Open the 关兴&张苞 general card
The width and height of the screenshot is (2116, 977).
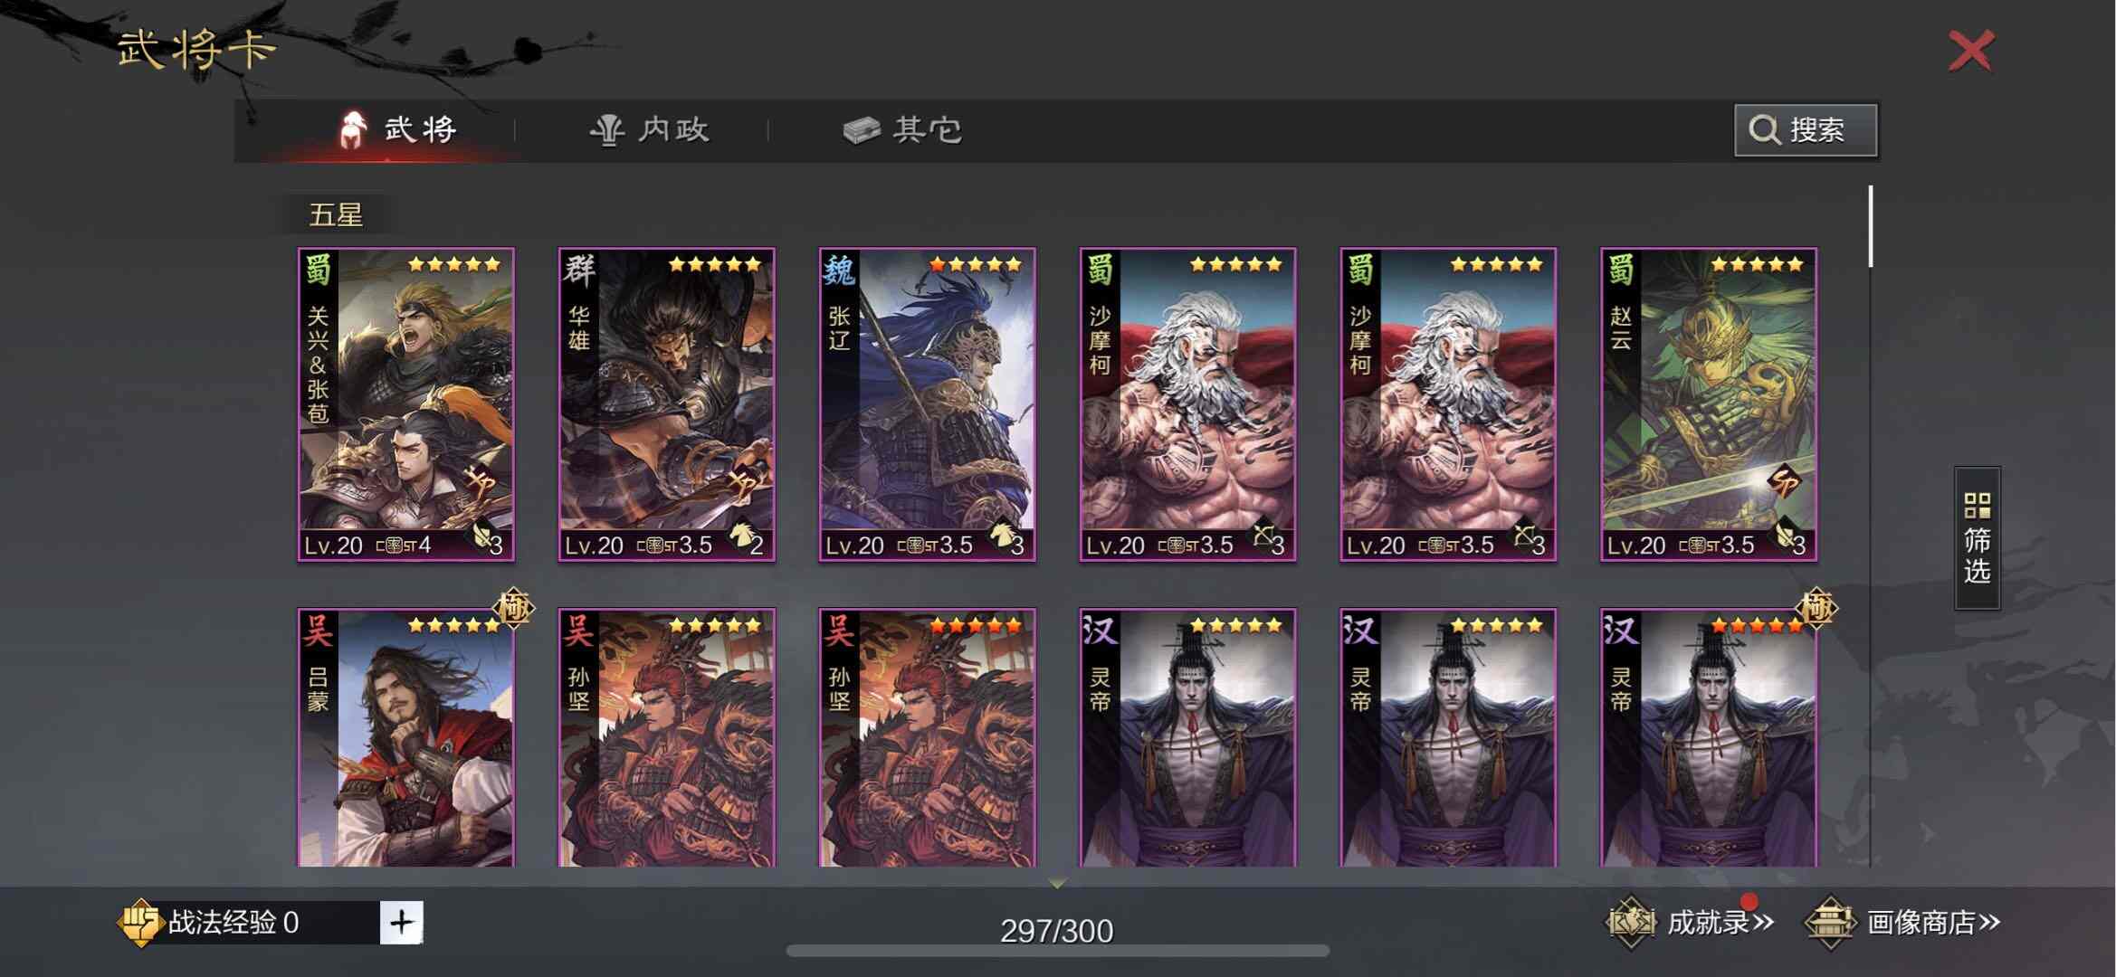pyautogui.click(x=405, y=404)
